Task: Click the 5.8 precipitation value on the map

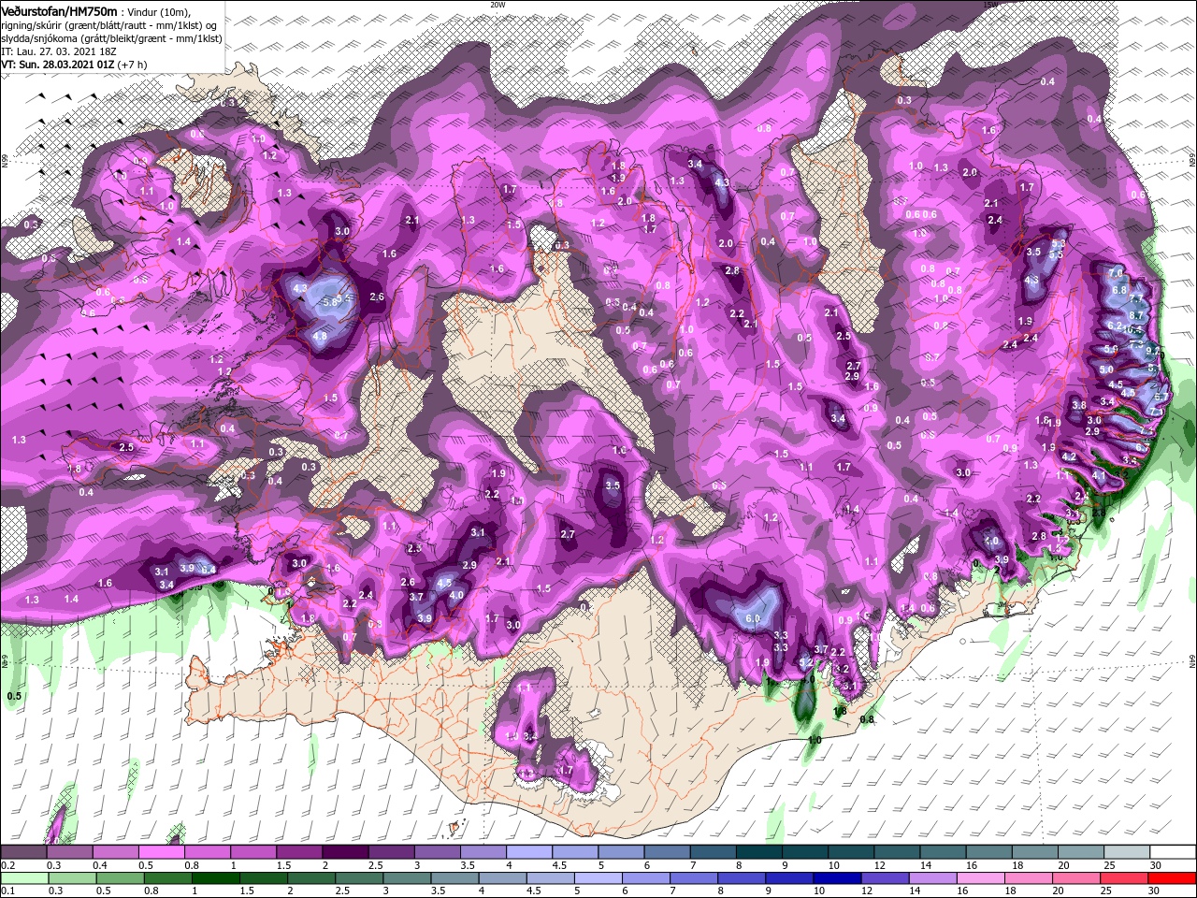Action: click(x=330, y=302)
